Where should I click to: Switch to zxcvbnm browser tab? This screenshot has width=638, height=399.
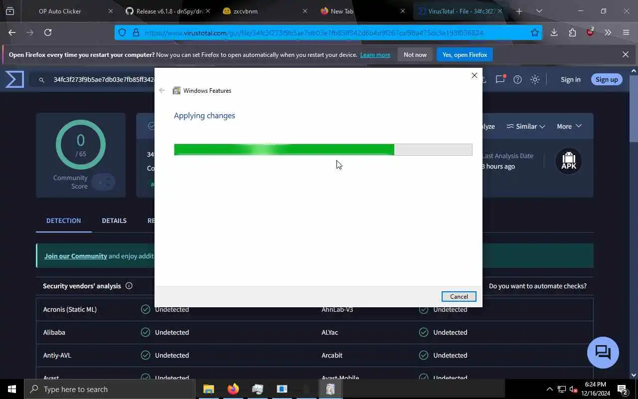(x=245, y=11)
